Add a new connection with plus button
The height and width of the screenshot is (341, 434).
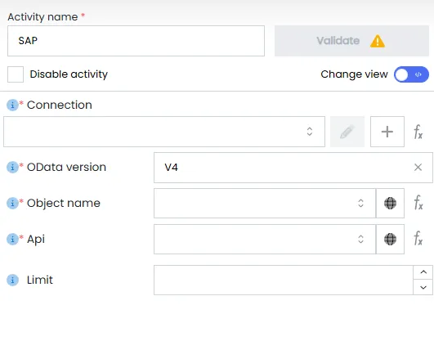pos(387,132)
